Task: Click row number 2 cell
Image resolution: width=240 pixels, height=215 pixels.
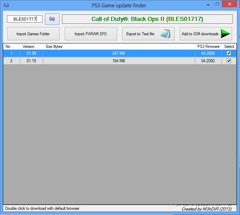Action: (12, 61)
